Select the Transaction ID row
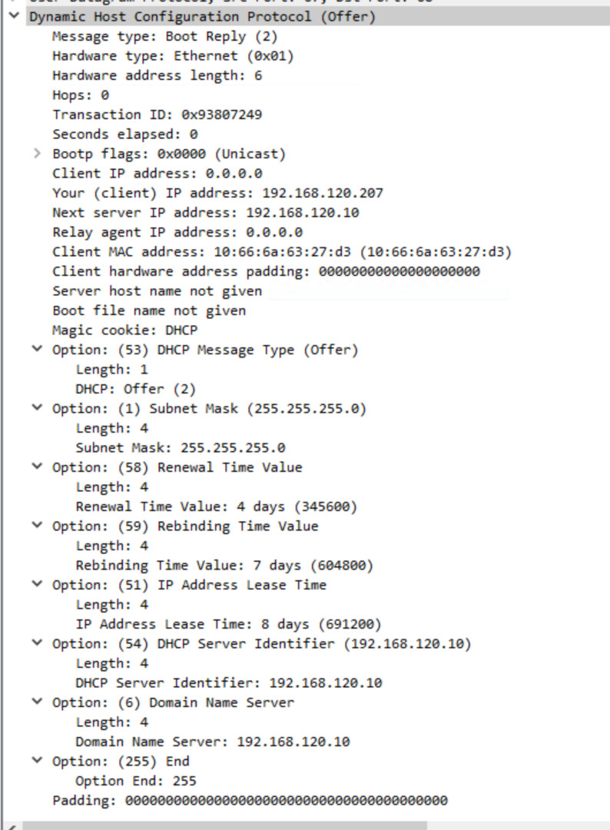The image size is (610, 830). click(157, 115)
